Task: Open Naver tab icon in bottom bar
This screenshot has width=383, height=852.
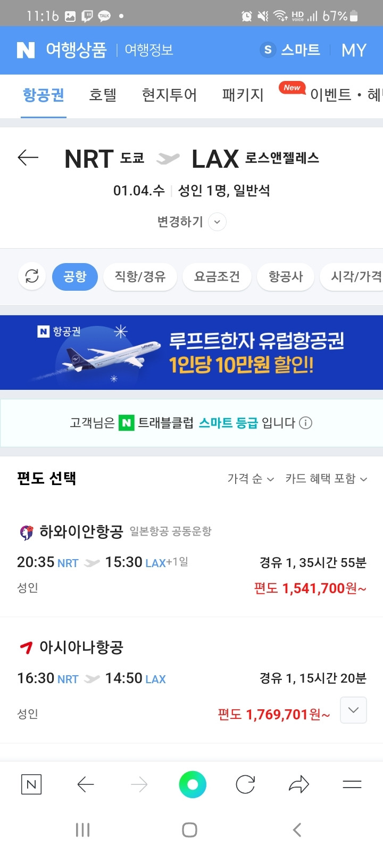Action: click(x=31, y=784)
